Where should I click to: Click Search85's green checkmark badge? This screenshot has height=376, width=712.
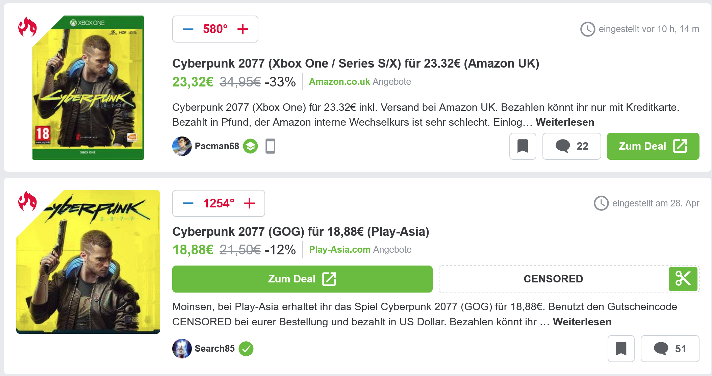coord(246,349)
